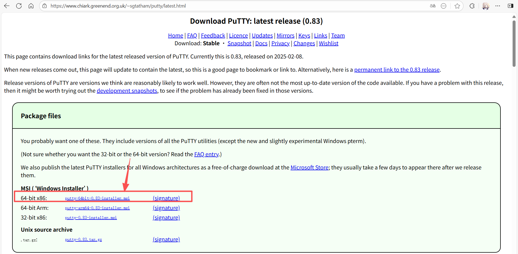Click the vertical page scrollbar thumb

(514, 43)
